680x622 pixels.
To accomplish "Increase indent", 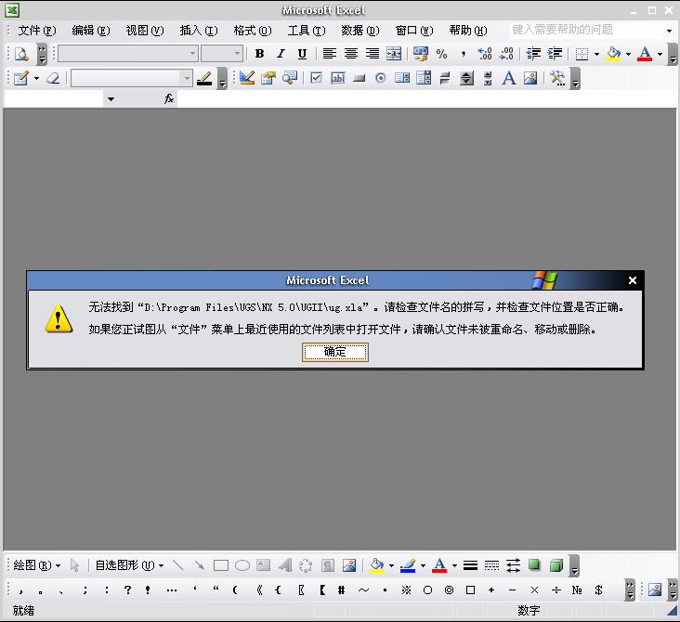I will coord(555,54).
